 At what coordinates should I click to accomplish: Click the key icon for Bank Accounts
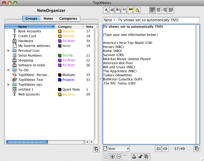[x=15, y=31]
